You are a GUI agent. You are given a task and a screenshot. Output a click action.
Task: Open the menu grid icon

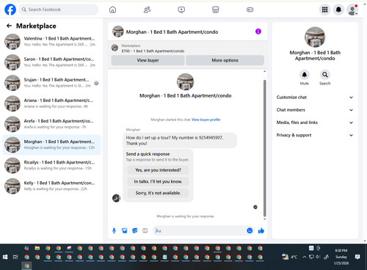(x=324, y=10)
